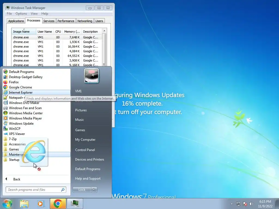This screenshot has height=209, width=279.
Task: Click the Desktop Gadget Gallery icon
Action: 5,77
